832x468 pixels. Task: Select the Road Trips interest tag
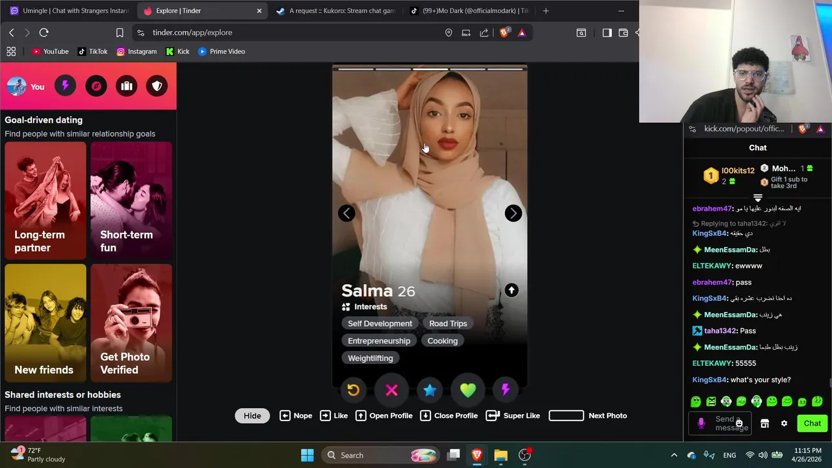tap(448, 324)
